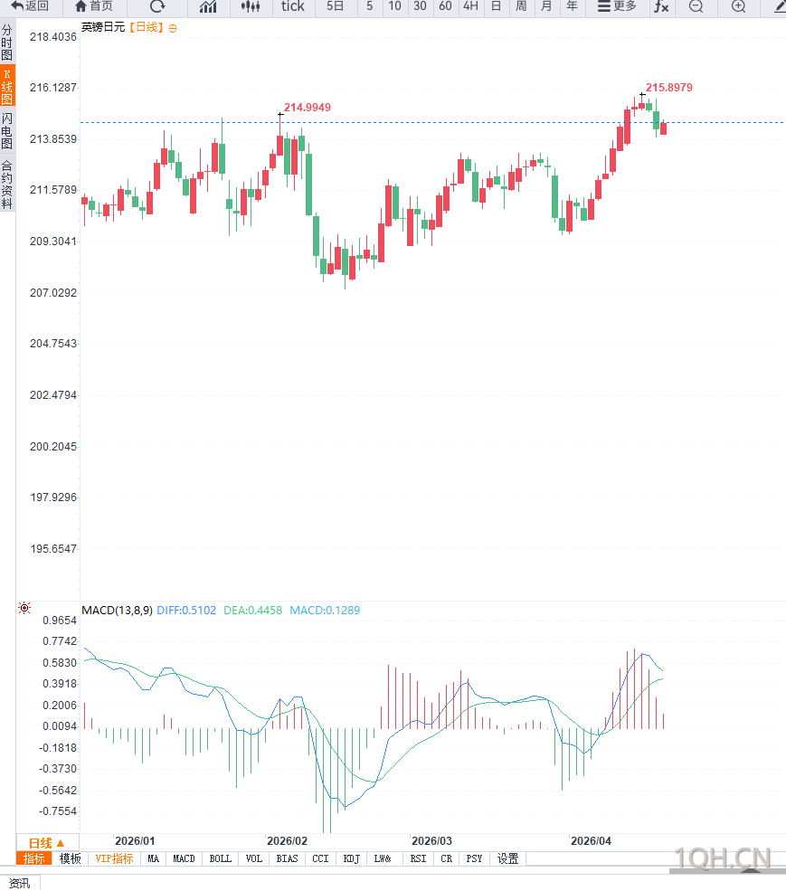Switch to 年 yearly period

(572, 6)
